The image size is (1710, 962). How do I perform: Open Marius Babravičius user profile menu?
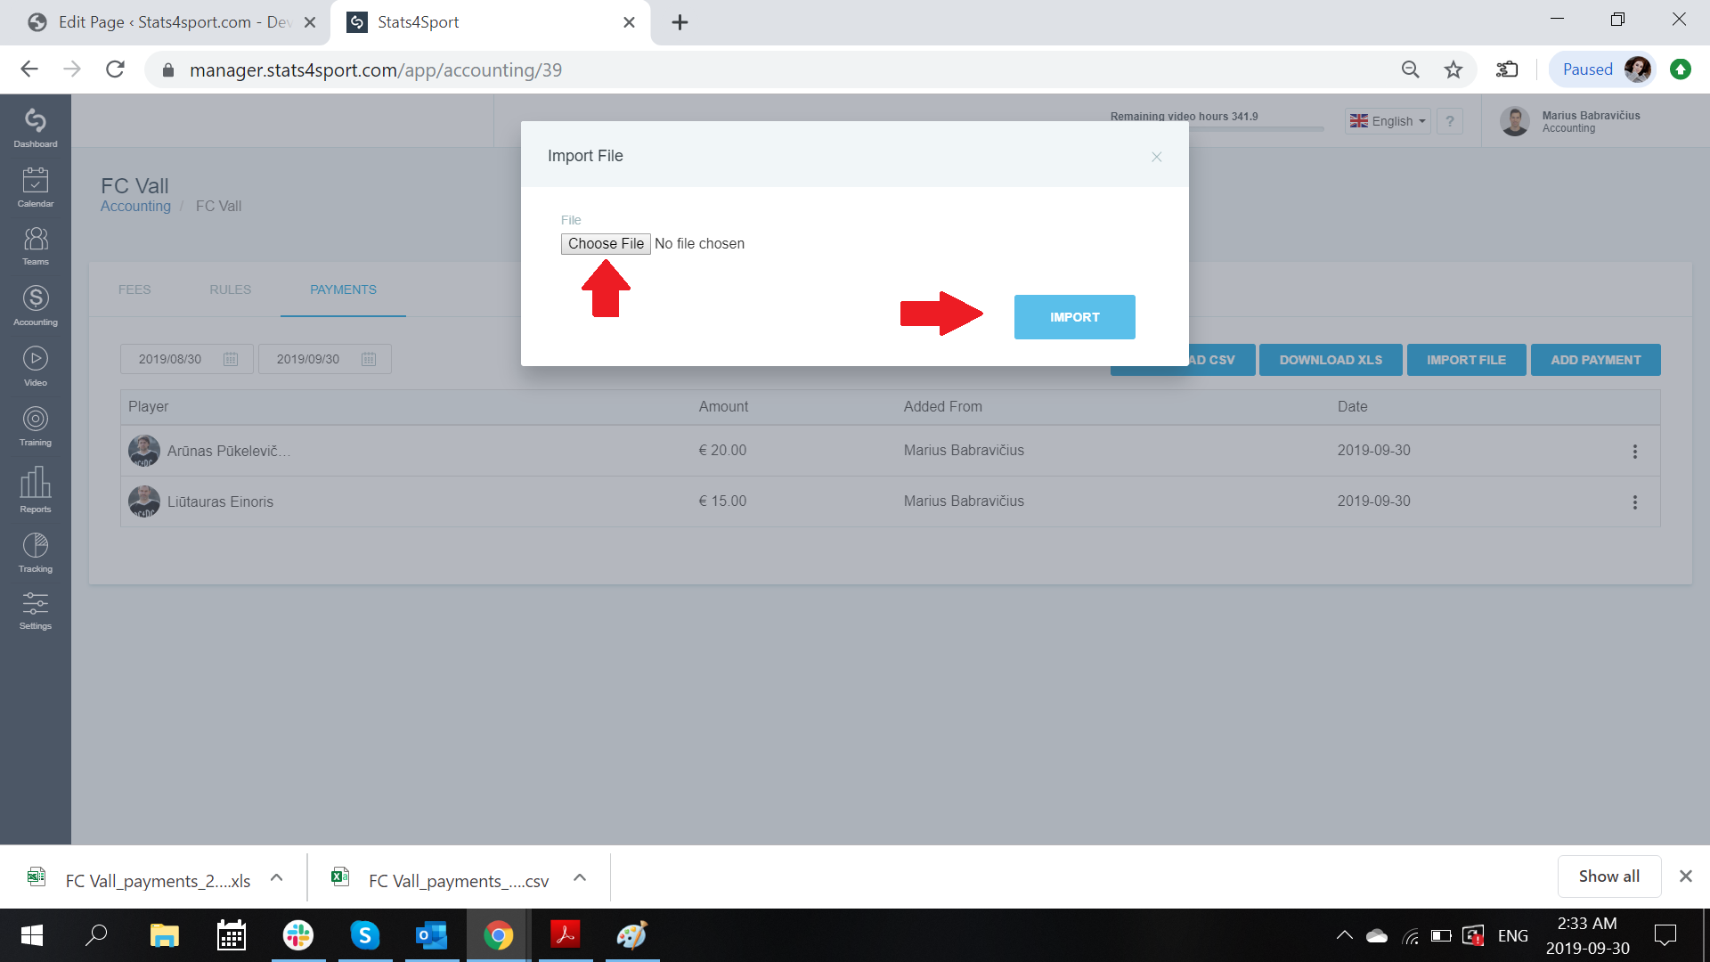click(x=1571, y=121)
